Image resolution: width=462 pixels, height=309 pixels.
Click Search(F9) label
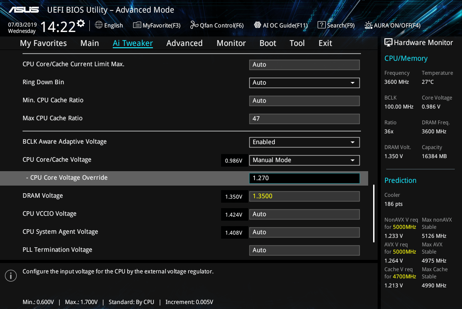pyautogui.click(x=341, y=25)
